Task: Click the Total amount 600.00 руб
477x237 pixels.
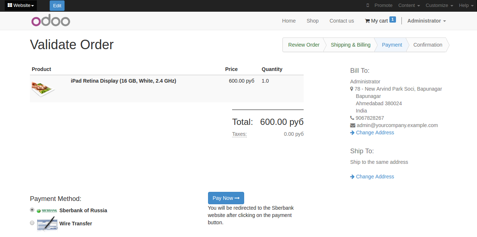Action: tap(282, 122)
